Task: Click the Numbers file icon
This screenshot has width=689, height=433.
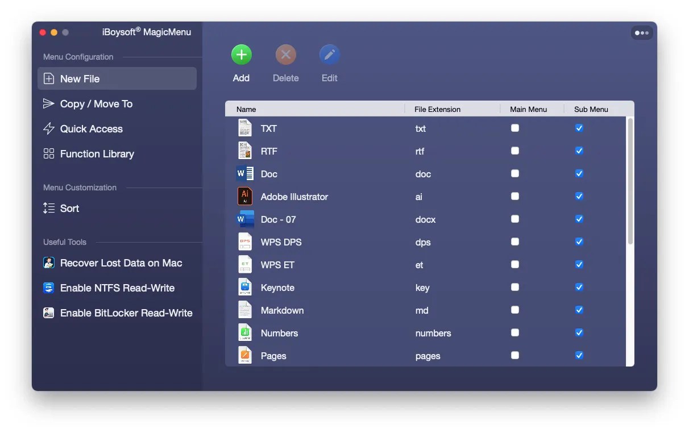Action: [x=245, y=332]
